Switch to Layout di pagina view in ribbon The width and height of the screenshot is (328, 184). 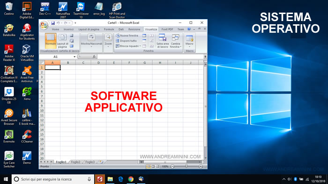coord(62,41)
